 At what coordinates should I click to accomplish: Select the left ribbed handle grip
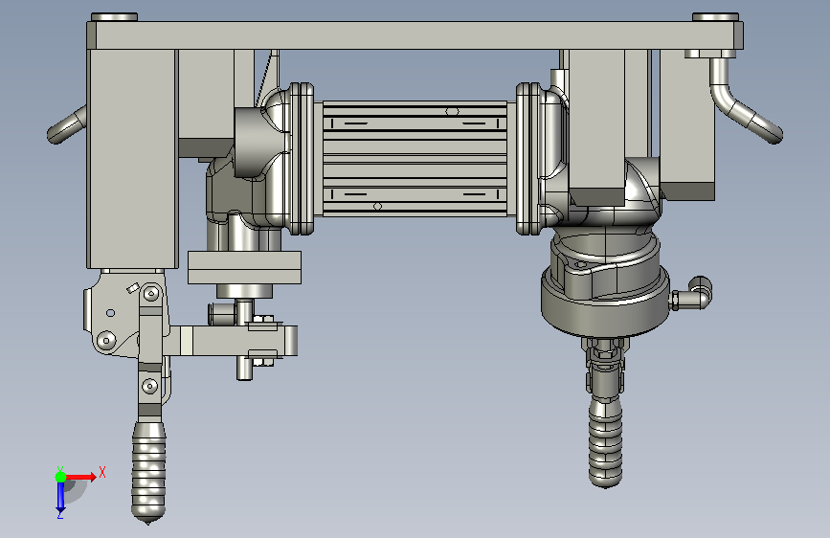point(148,472)
